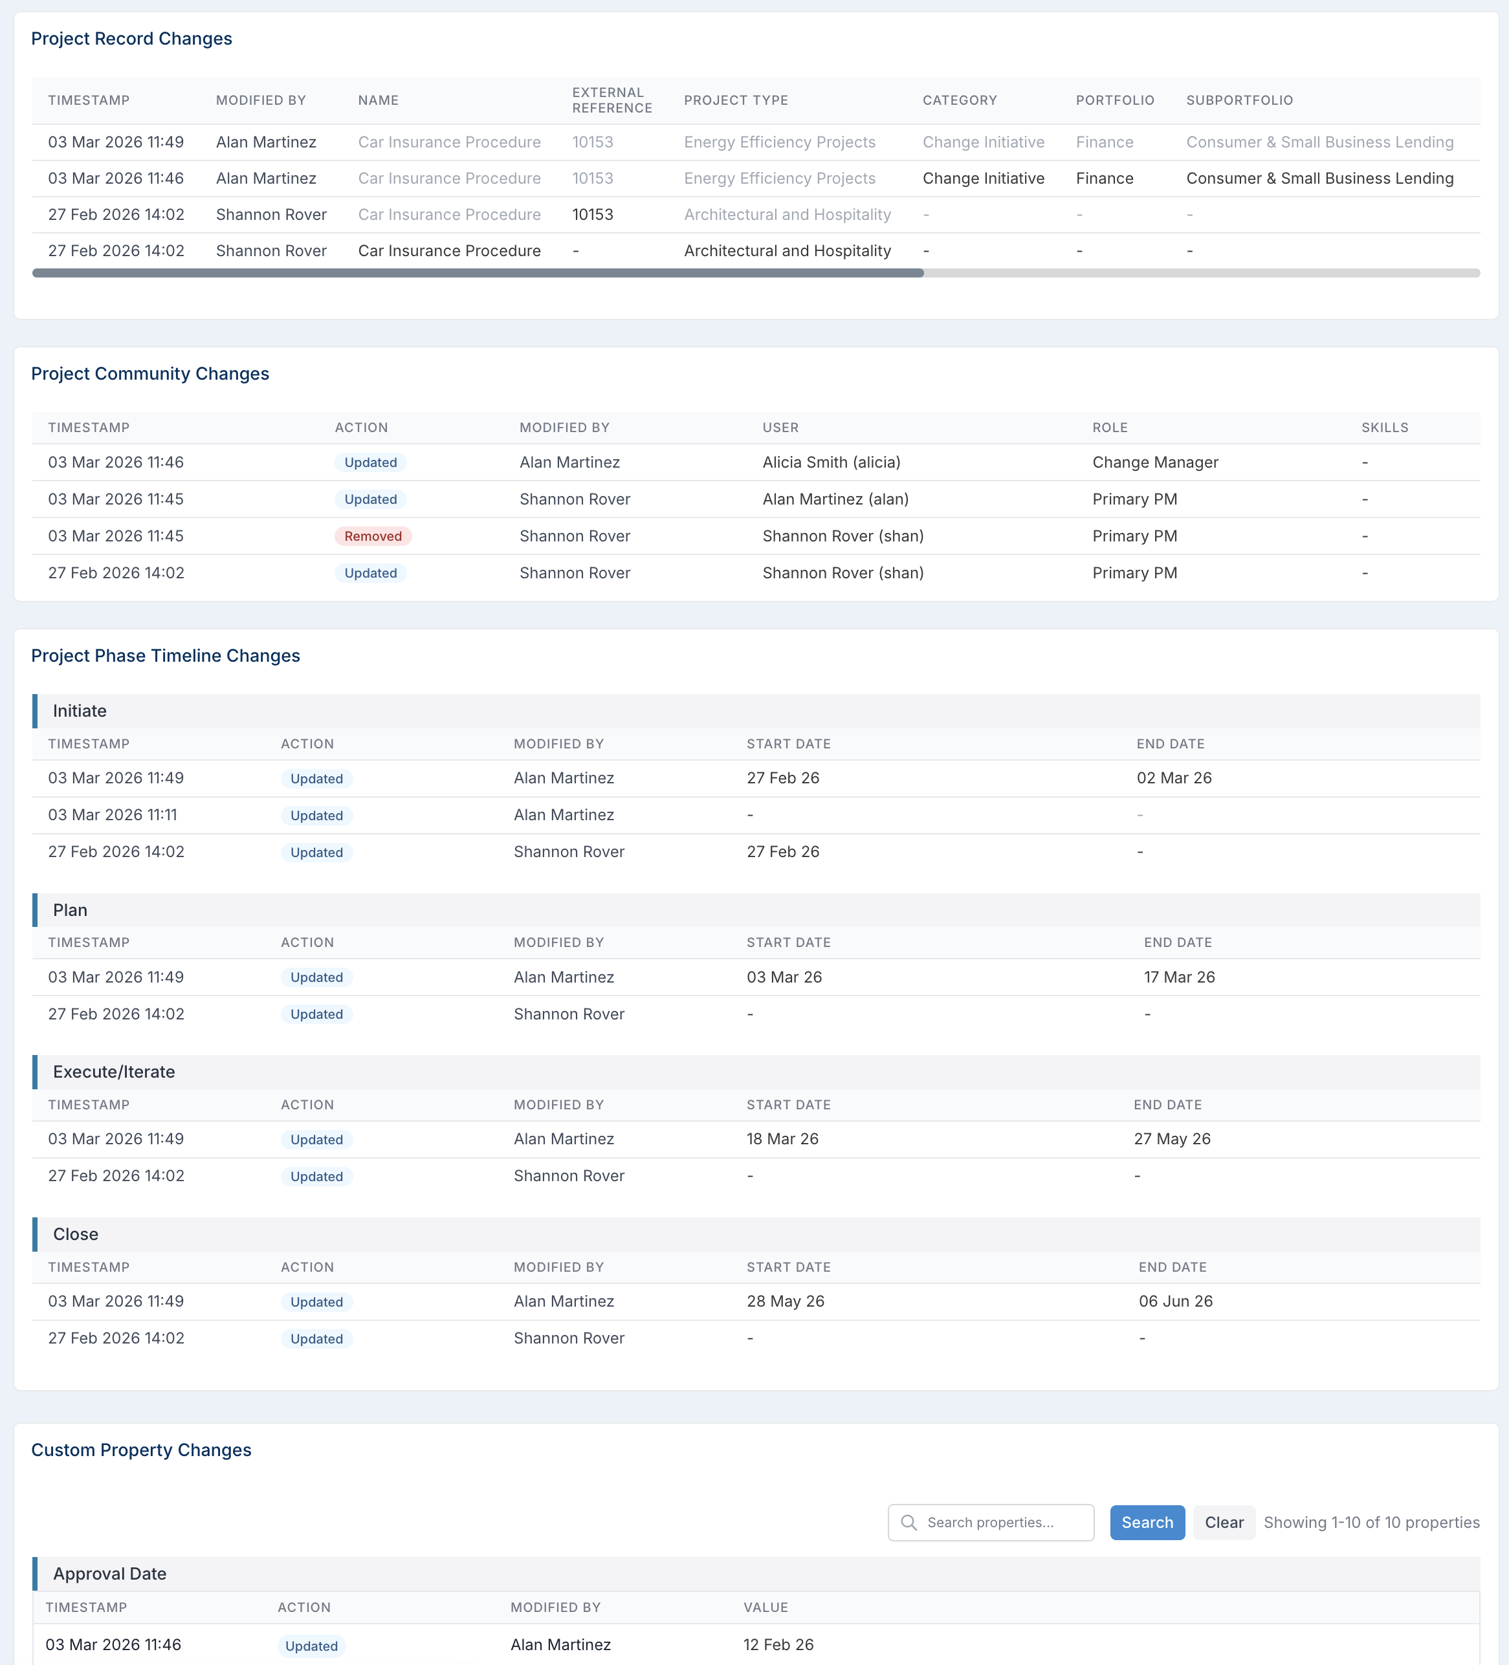The height and width of the screenshot is (1665, 1509).
Task: Click the Removed action badge for Shannon Rover
Action: 373,536
